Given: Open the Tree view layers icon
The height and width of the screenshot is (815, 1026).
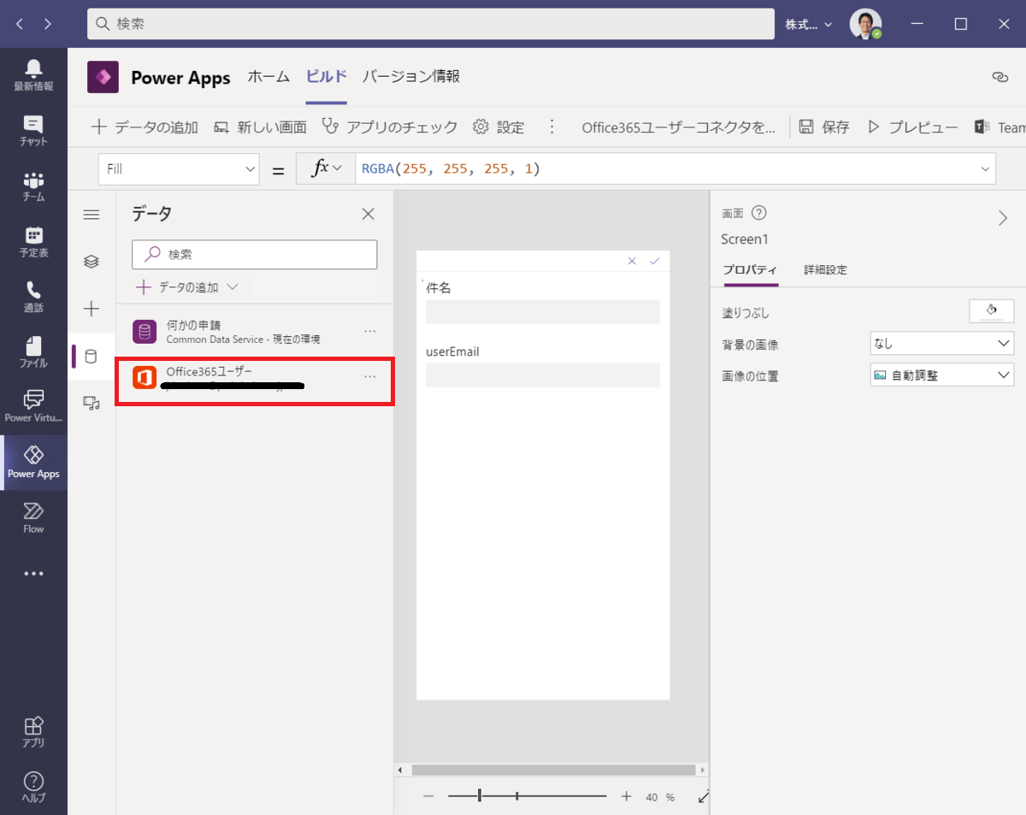Looking at the screenshot, I should click(x=91, y=262).
